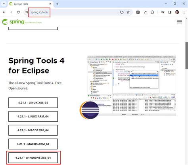Click the browser Forward arrow
The image size is (188, 165).
click(11, 12)
